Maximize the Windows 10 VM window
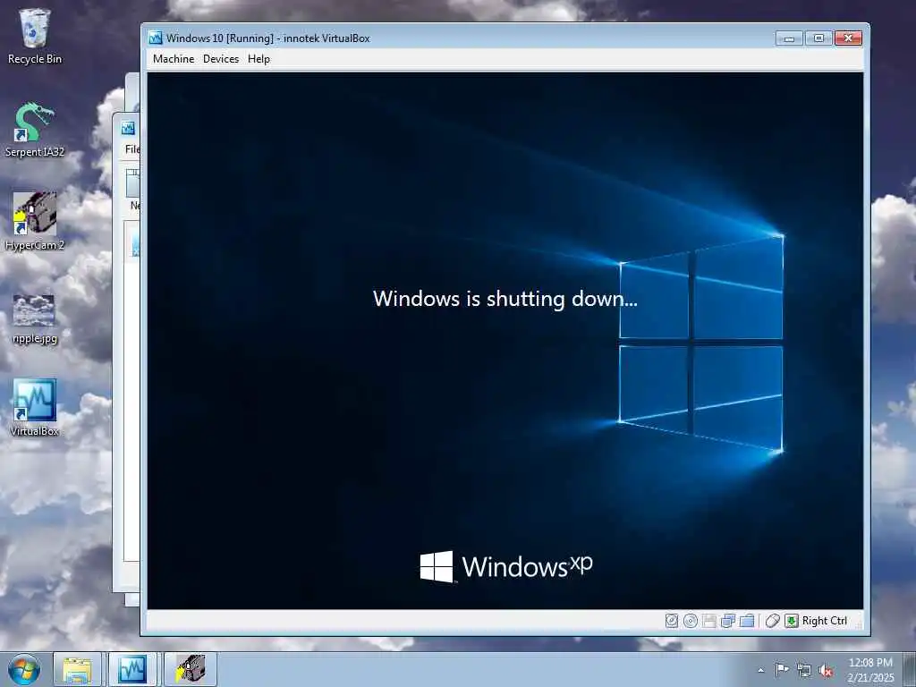 click(818, 38)
